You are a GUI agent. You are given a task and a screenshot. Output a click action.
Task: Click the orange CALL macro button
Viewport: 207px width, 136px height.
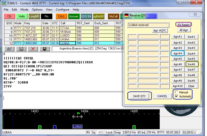tap(61, 16)
